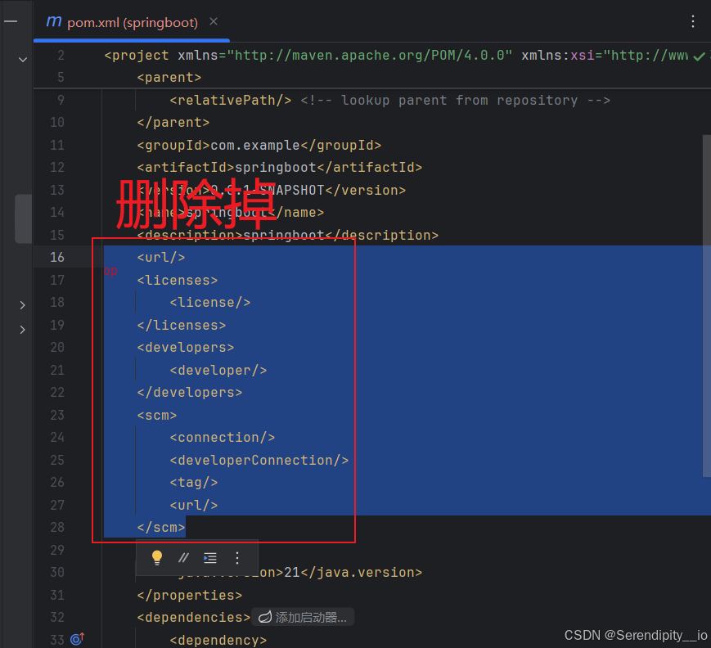This screenshot has height=648, width=711.
Task: Collapse the expanded tree node chevron at top left
Action: pyautogui.click(x=23, y=60)
